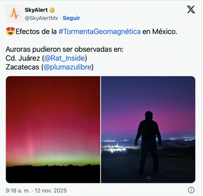Screen dimensions: 203x196
Task: Click the 'Auroras pudieron ser observadas en' line
Action: 65,49
